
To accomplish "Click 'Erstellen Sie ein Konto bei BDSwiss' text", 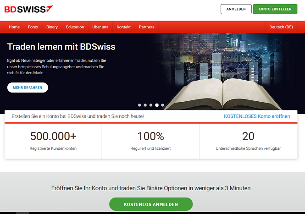I will tap(78, 116).
